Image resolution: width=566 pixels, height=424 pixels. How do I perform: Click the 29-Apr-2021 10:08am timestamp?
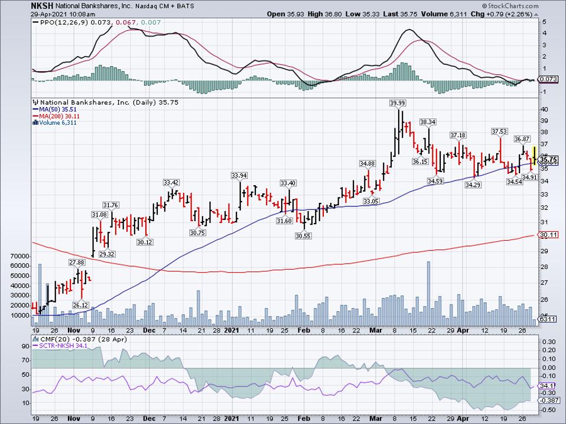[64, 14]
